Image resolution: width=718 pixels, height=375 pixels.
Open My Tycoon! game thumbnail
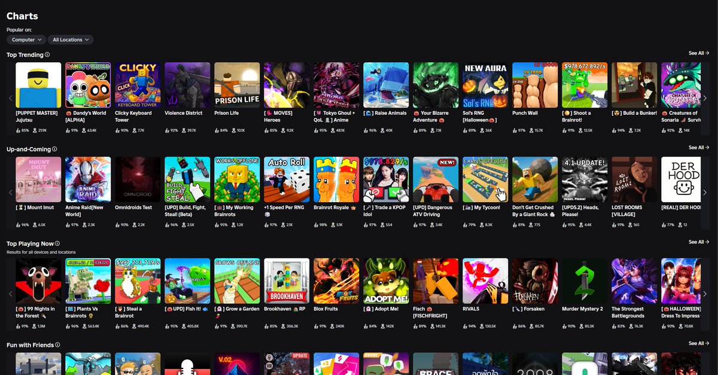coord(485,179)
